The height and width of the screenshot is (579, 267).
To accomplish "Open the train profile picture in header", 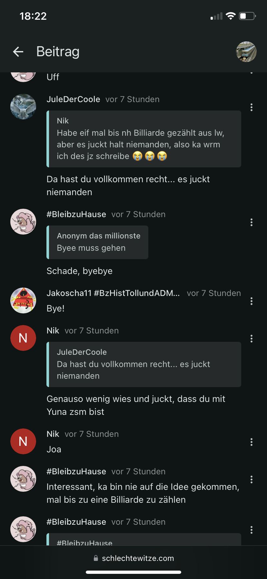I will [x=246, y=52].
